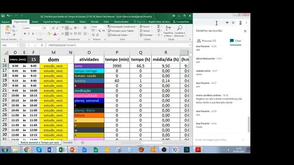Switch to Chat tab in meeting panel

(x=236, y=41)
